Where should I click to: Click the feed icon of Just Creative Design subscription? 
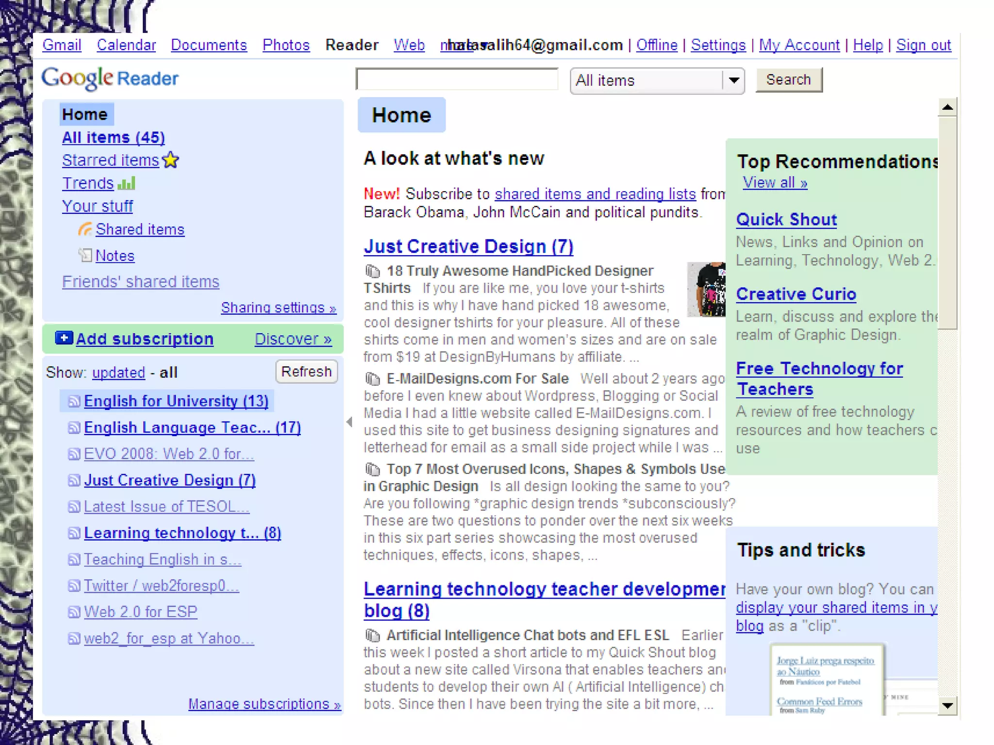click(x=74, y=480)
